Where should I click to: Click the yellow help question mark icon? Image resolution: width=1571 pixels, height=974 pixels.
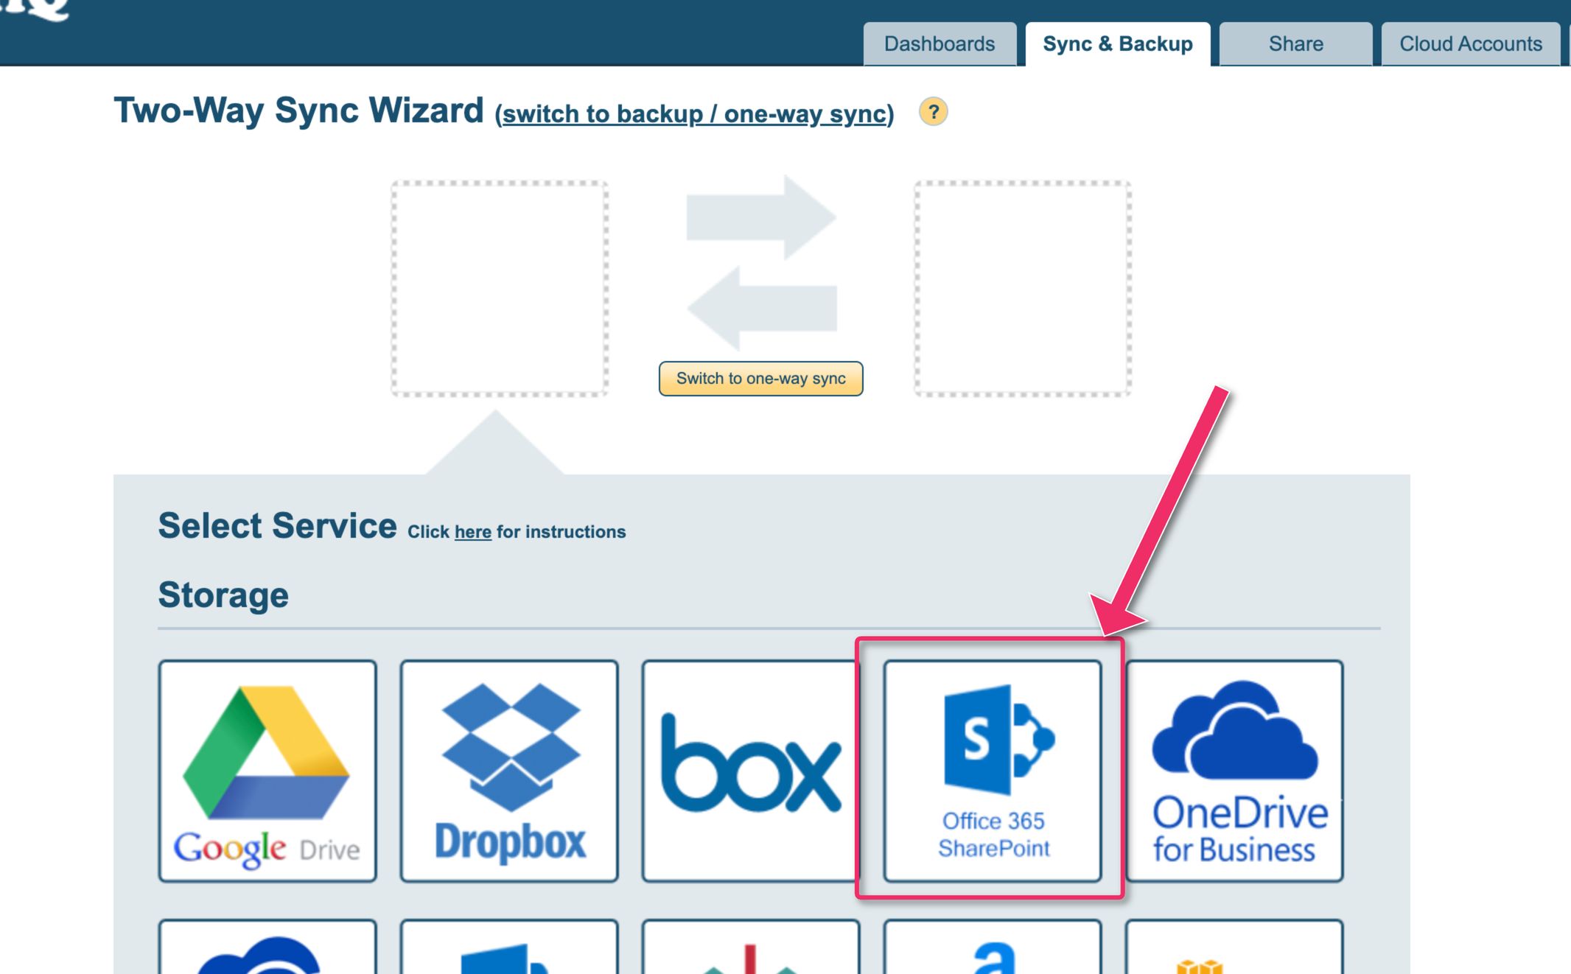[933, 112]
